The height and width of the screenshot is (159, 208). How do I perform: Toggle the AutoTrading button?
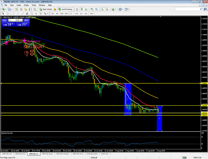pyautogui.click(x=66, y=9)
